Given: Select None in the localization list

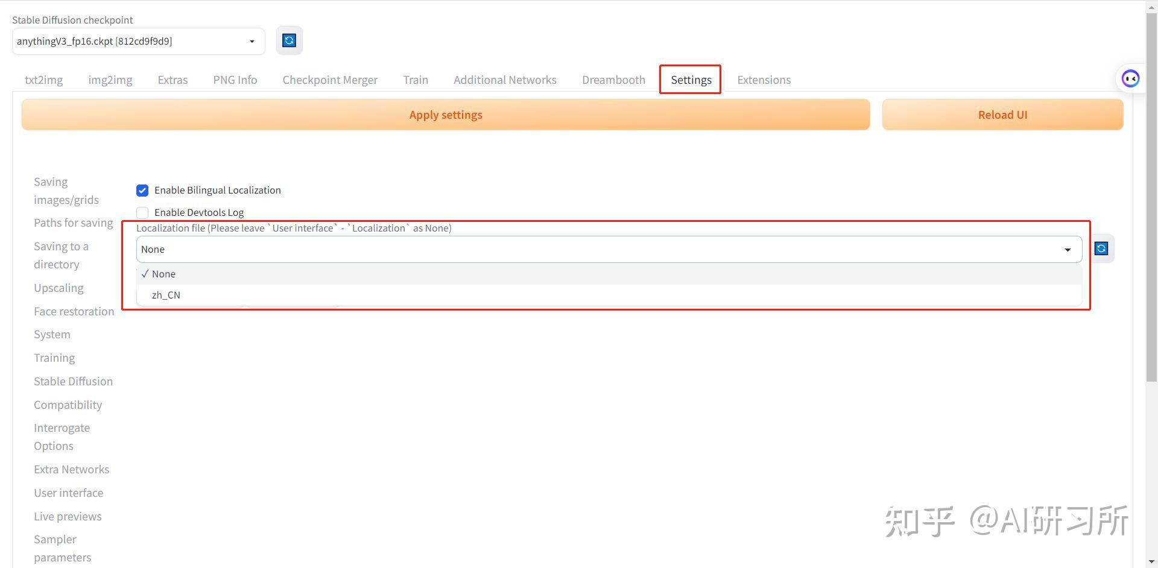Looking at the screenshot, I should point(163,273).
